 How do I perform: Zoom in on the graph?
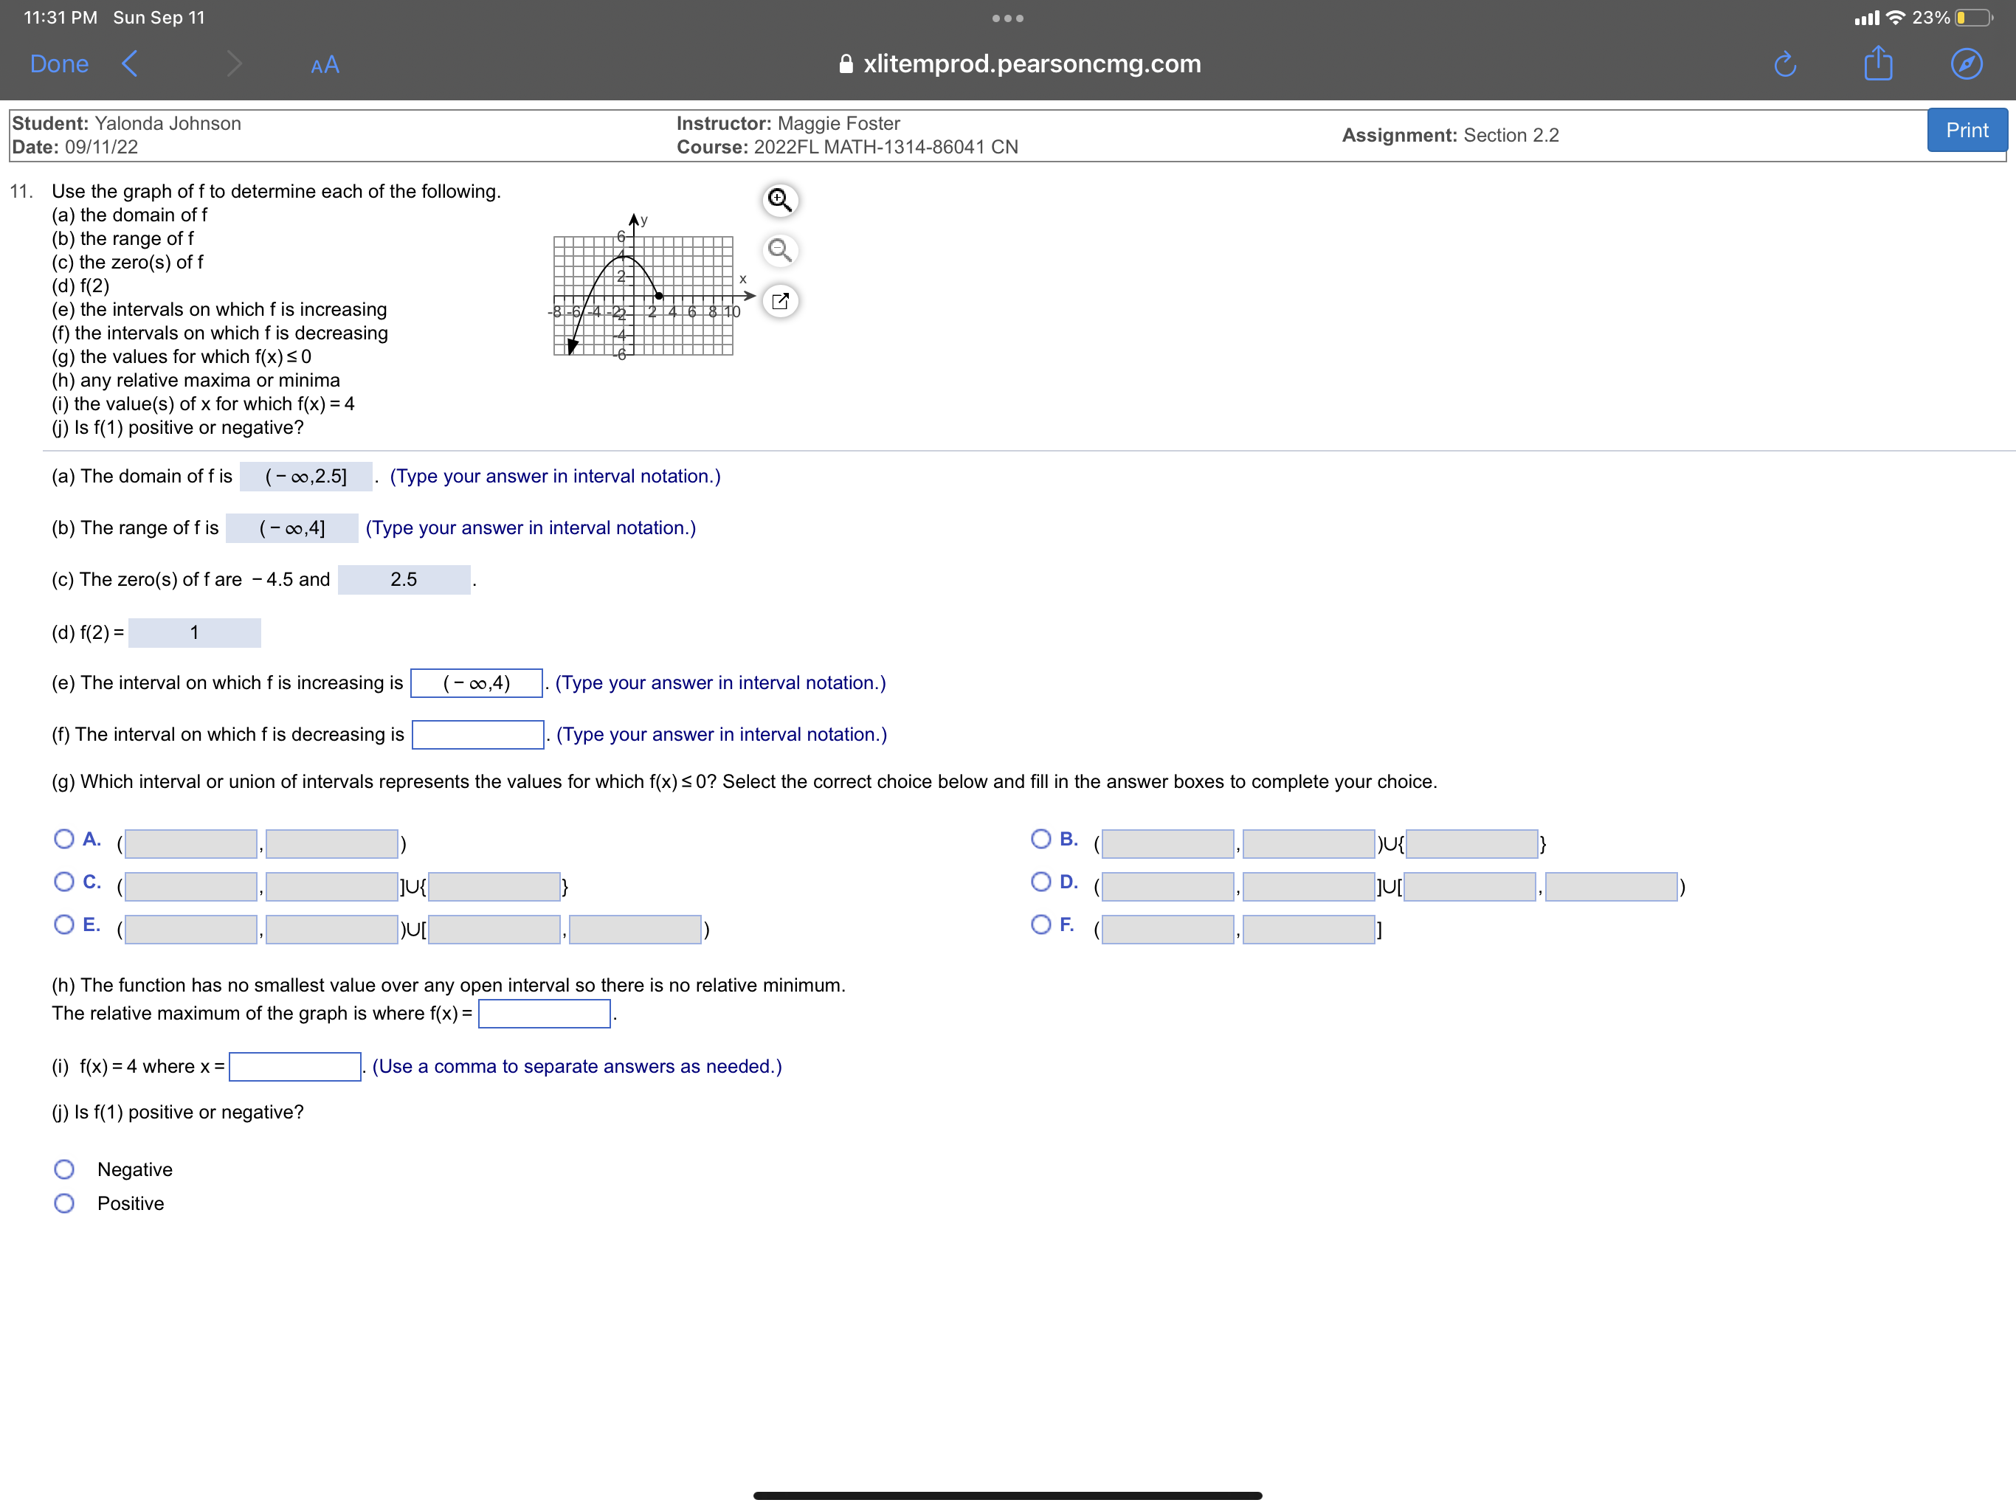coord(779,200)
